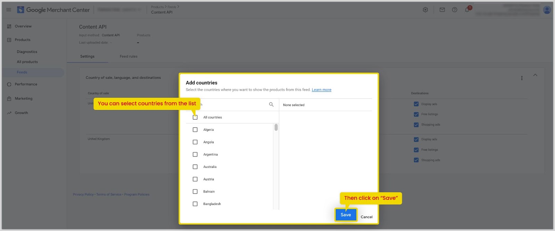This screenshot has height=231, width=555.
Task: Check the Angola checkbox
Action: tap(195, 142)
